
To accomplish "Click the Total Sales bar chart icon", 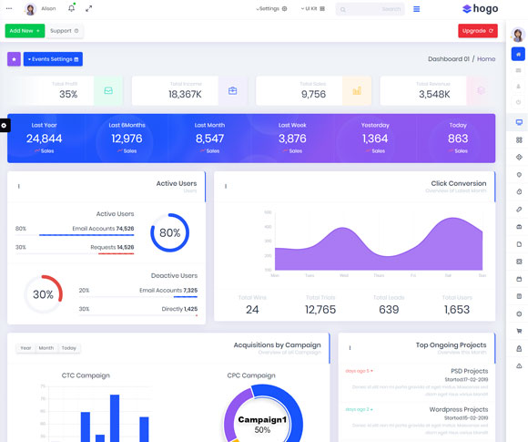I will 357,91.
